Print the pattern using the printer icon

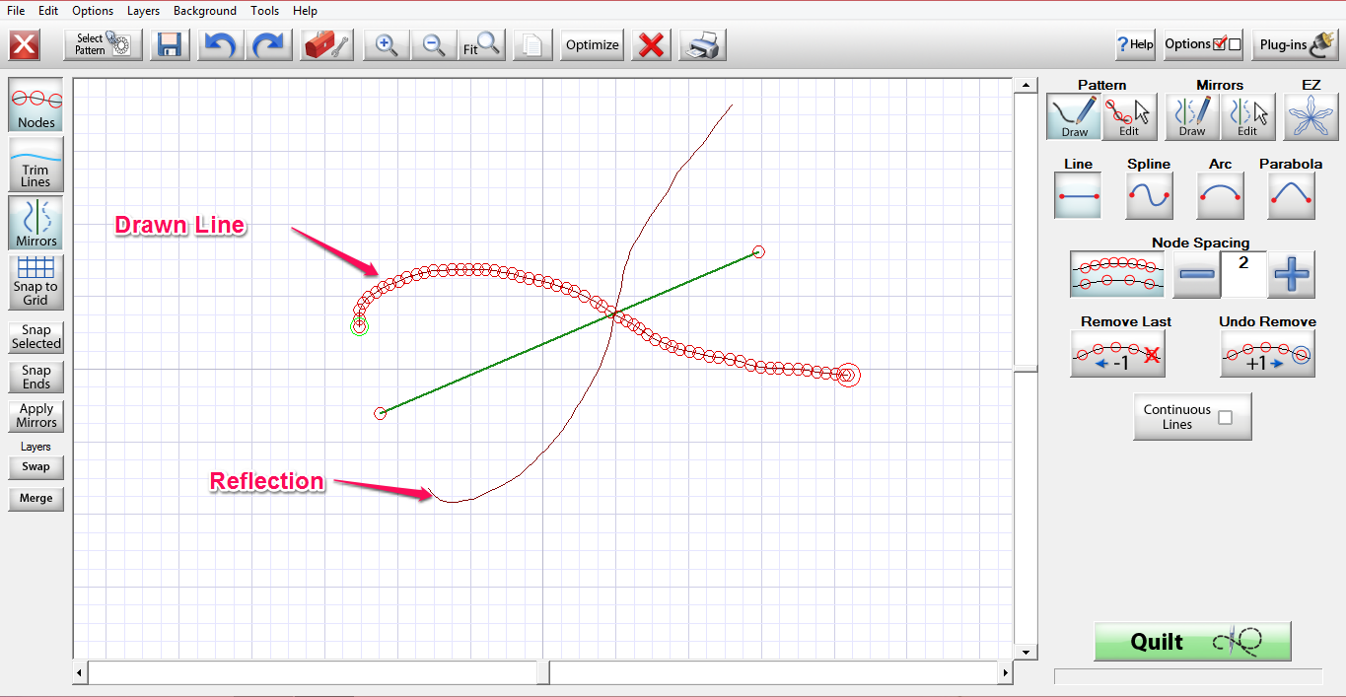click(704, 45)
